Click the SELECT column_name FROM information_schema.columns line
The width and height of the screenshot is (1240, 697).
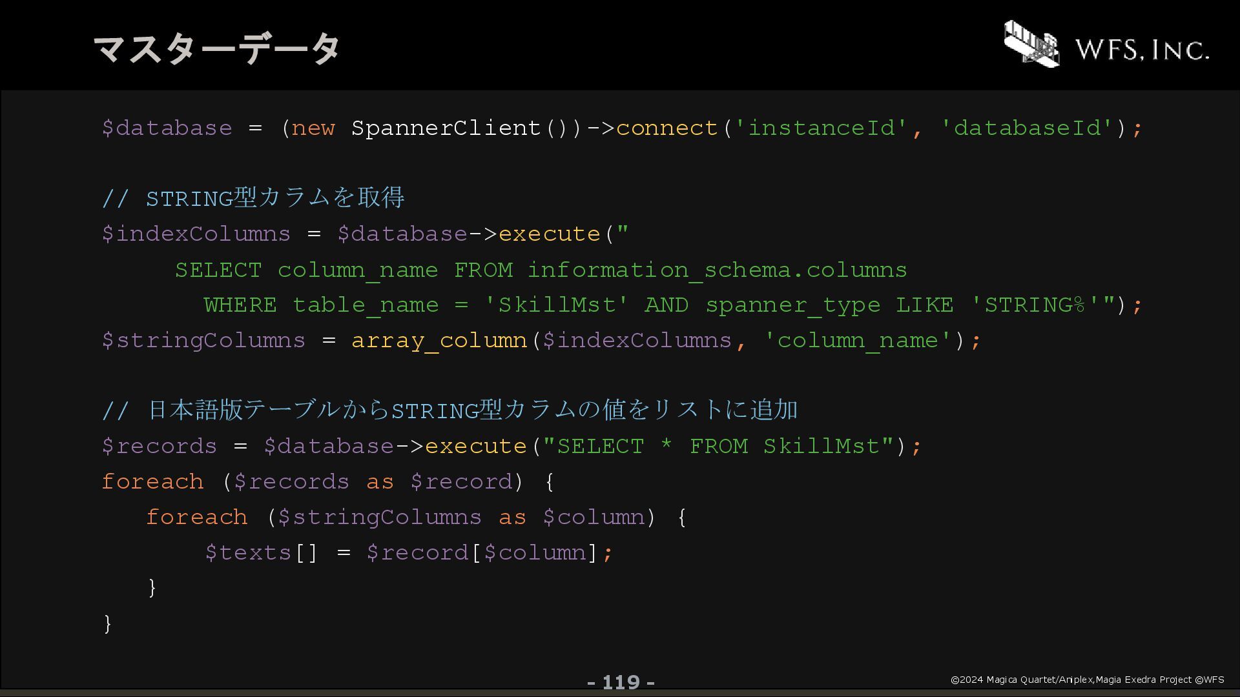pyautogui.click(x=541, y=270)
